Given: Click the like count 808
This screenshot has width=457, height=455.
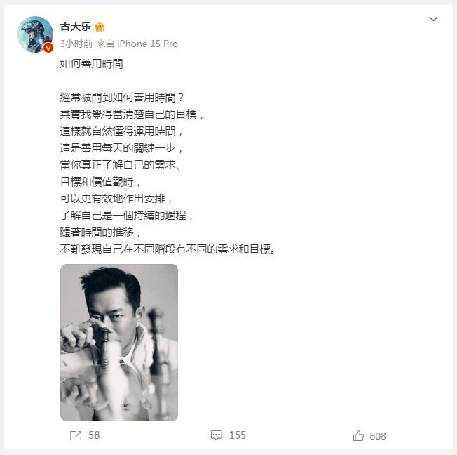Looking at the screenshot, I should [x=378, y=436].
